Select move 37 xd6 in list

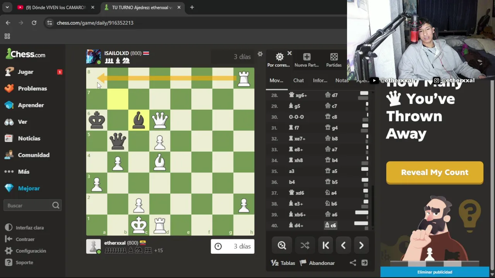click(297, 193)
